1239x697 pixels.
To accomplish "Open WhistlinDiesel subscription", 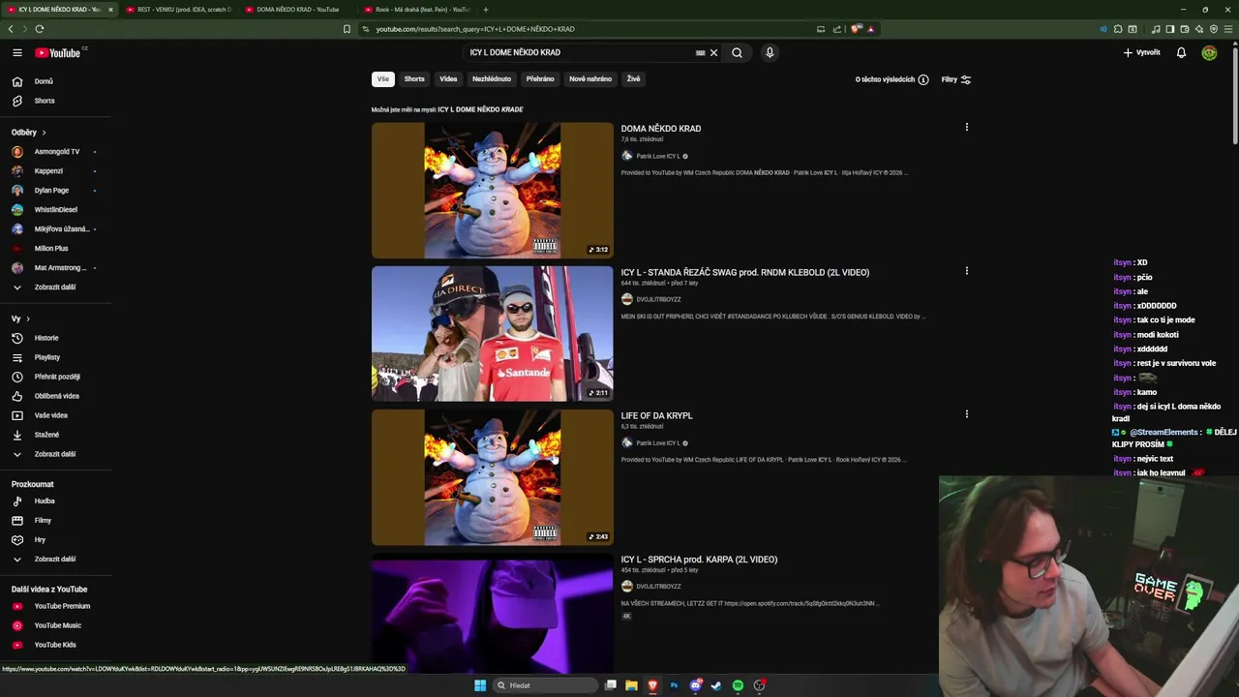I will pos(56,210).
